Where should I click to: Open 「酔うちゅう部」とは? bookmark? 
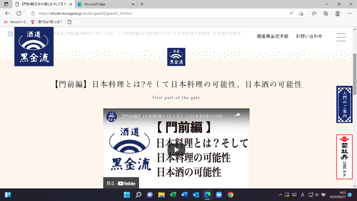(47, 22)
